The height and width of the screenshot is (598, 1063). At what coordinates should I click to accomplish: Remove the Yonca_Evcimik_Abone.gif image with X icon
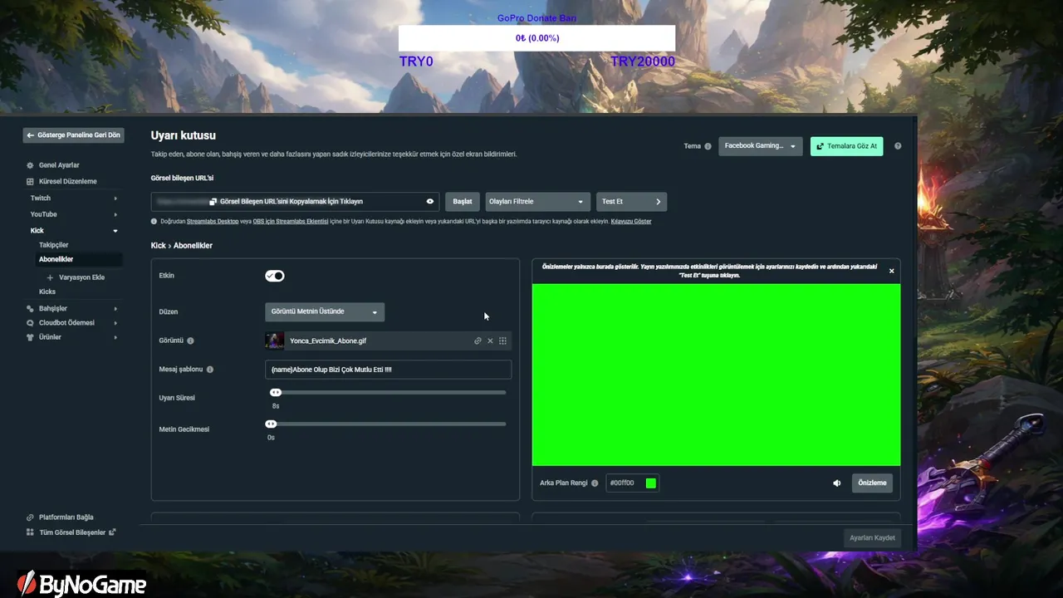click(x=490, y=341)
